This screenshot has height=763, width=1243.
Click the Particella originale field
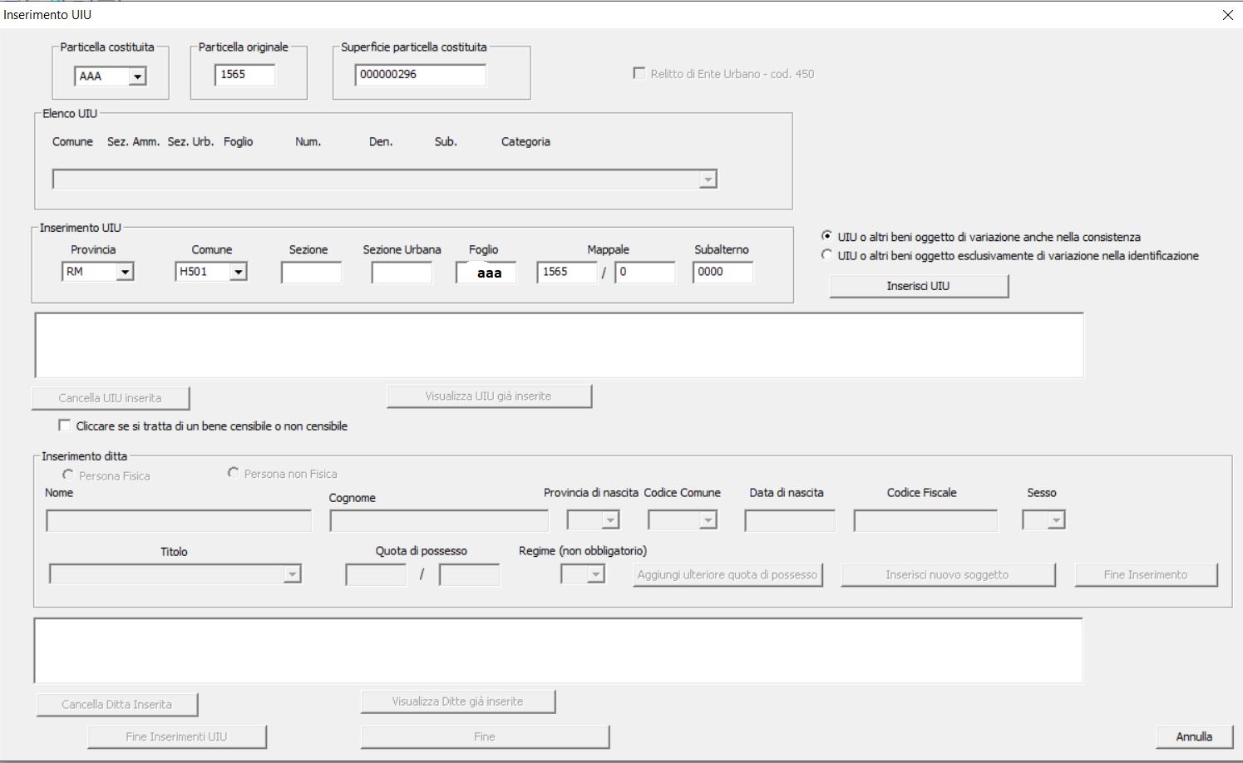[x=244, y=75]
